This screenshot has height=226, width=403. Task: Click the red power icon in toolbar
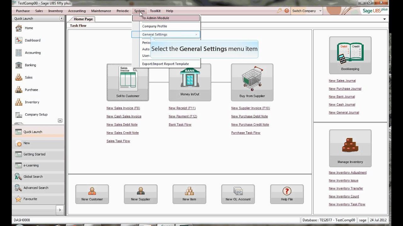(287, 11)
